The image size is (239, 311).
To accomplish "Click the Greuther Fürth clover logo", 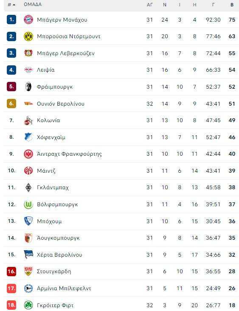I will point(28,305).
